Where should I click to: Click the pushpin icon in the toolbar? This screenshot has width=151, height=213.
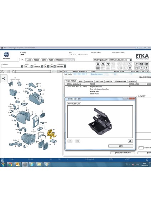(x=136, y=64)
